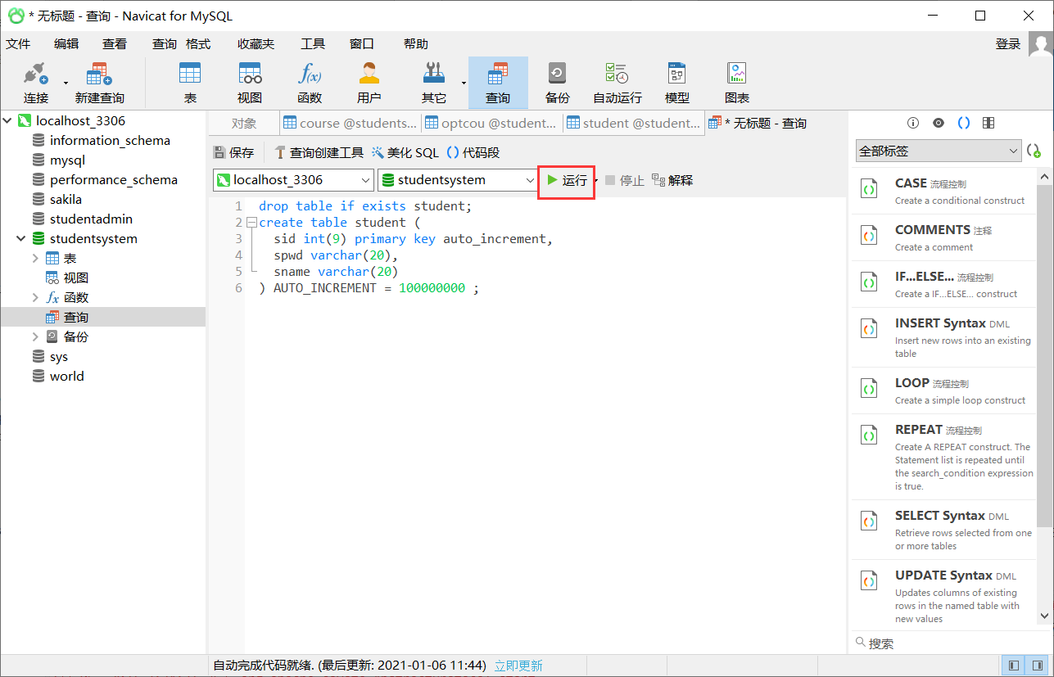Open the 表 tables toolbar icon

tap(190, 83)
